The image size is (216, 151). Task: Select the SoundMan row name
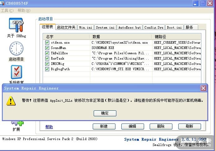[x=59, y=48]
